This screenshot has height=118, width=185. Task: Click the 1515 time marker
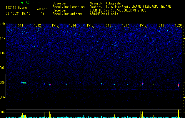coord(90,25)
